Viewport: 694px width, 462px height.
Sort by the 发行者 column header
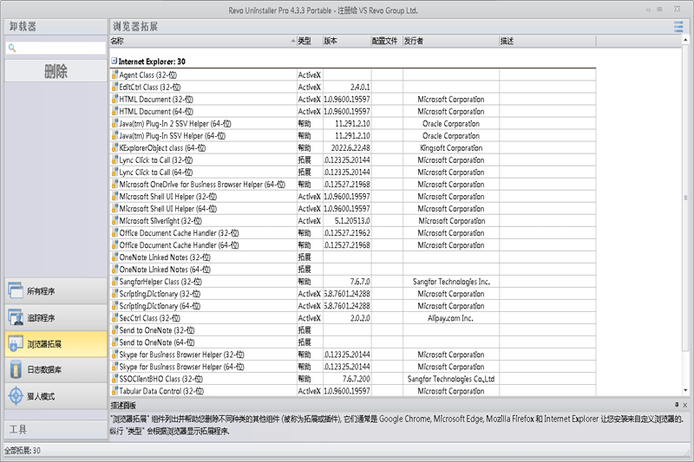[x=450, y=41]
